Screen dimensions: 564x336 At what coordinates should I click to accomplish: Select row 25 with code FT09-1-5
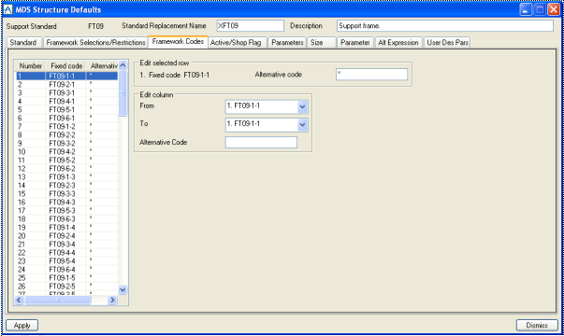[66, 278]
